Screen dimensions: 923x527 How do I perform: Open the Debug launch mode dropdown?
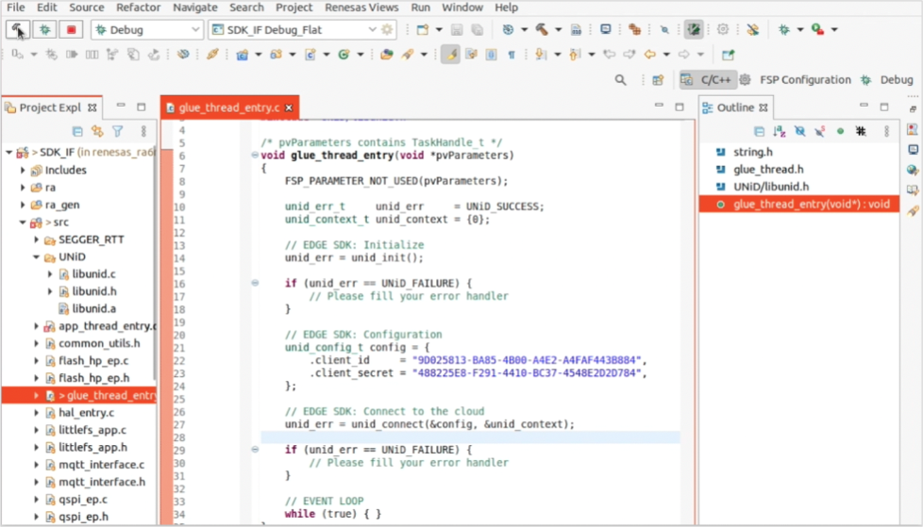194,30
